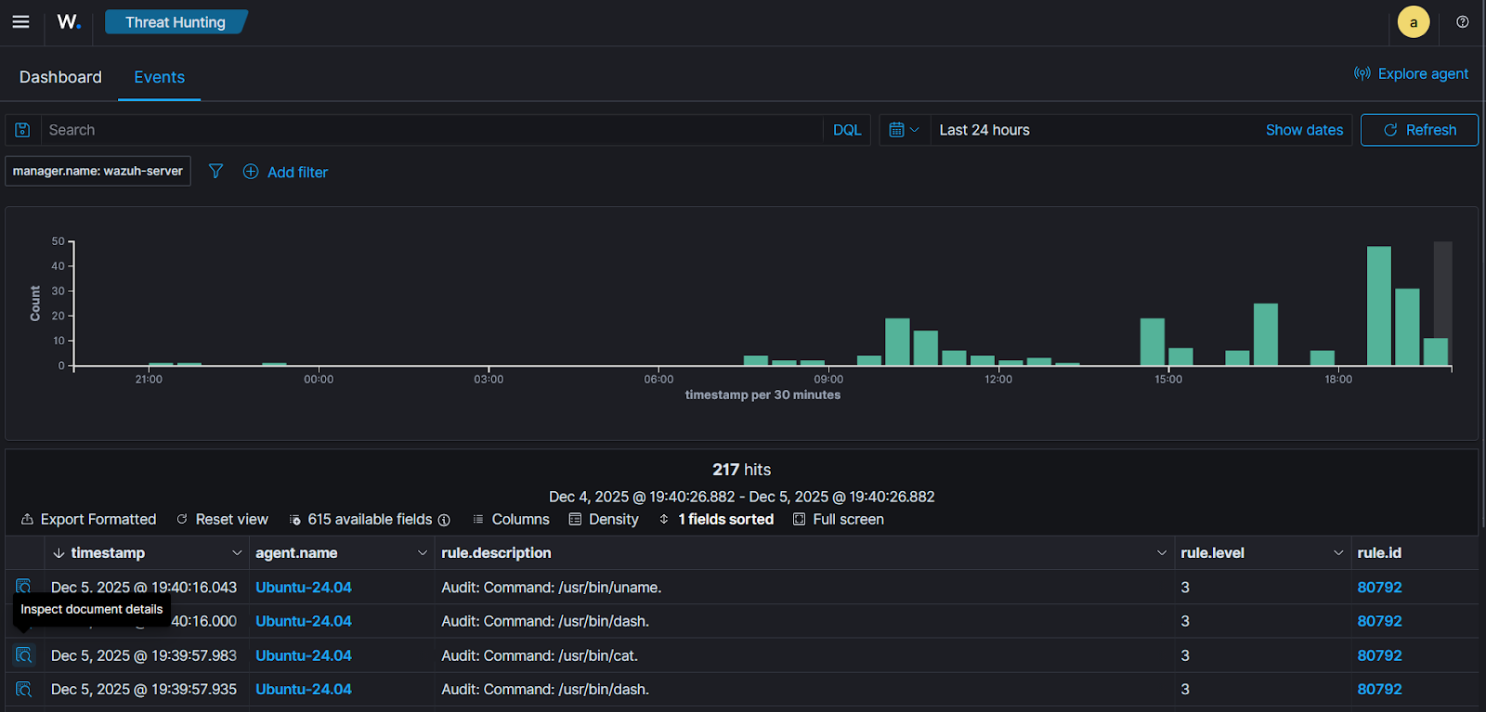The width and height of the screenshot is (1486, 712).
Task: Click the Refresh button
Action: pos(1419,130)
